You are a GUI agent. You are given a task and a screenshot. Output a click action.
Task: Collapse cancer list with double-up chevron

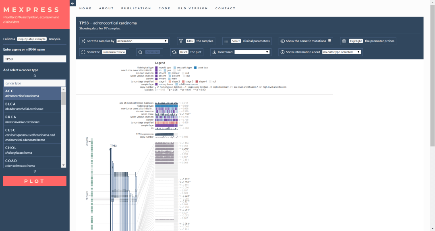point(35,76)
